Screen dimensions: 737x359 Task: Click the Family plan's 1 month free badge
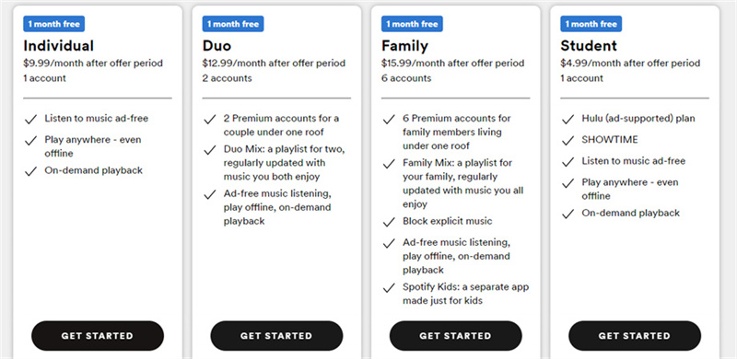click(412, 24)
